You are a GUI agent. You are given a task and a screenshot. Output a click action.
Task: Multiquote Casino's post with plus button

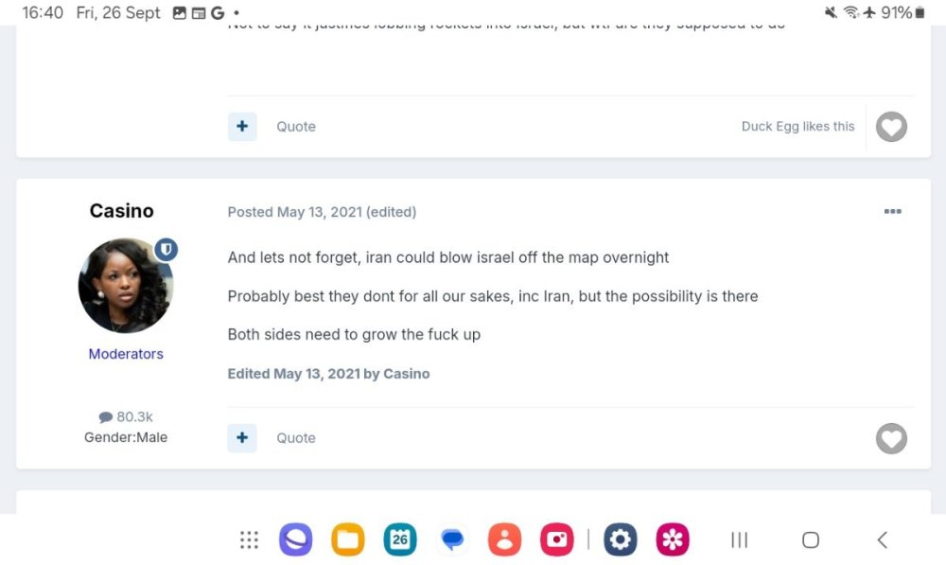(242, 437)
